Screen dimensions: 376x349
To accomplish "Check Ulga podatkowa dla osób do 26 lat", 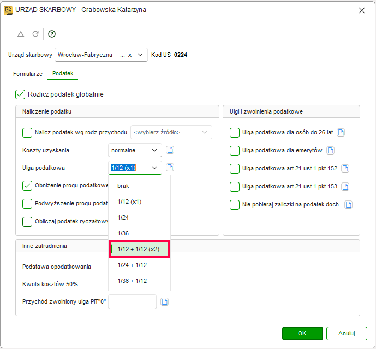I will pyautogui.click(x=235, y=133).
